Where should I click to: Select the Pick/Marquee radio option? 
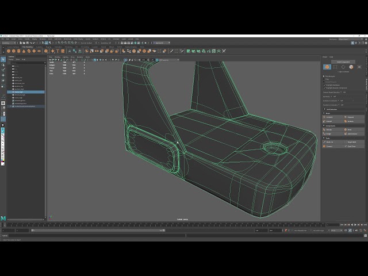coord(324,76)
